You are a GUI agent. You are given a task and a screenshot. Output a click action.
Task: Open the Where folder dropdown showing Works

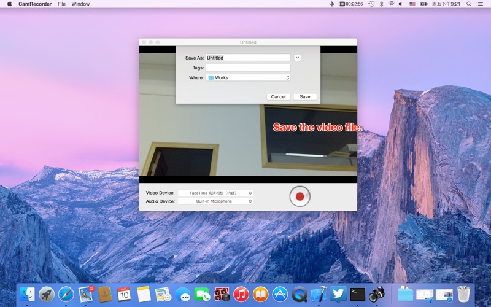coord(248,77)
